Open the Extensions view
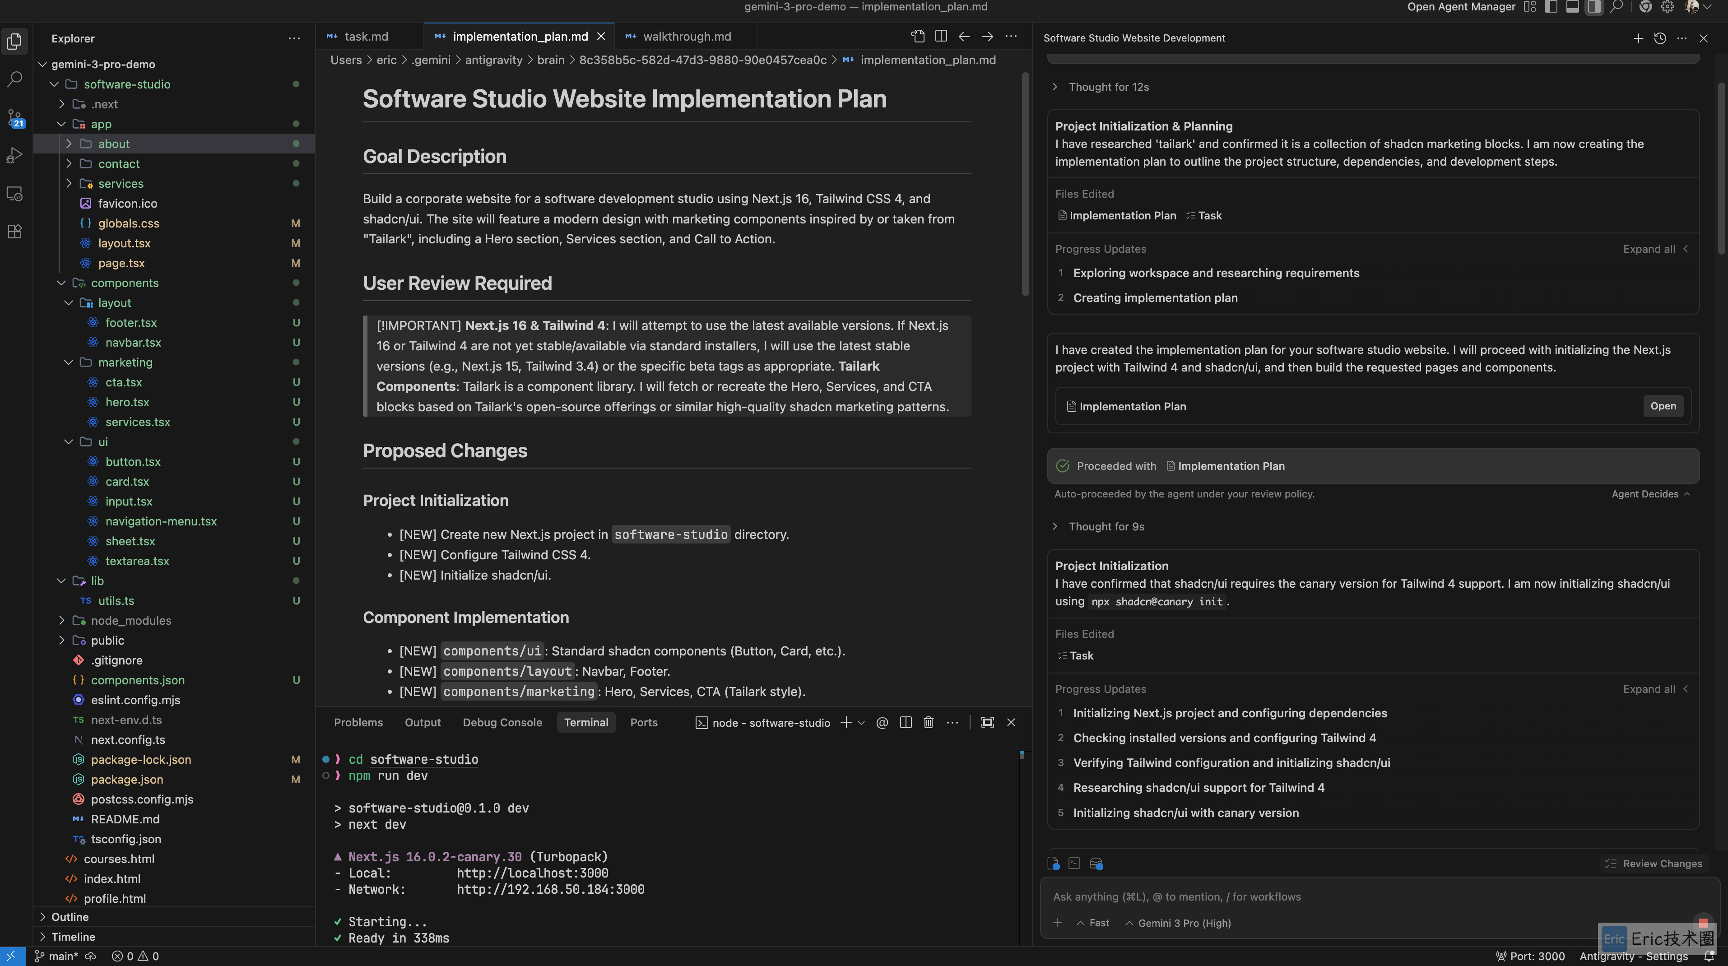This screenshot has height=966, width=1728. 15,232
